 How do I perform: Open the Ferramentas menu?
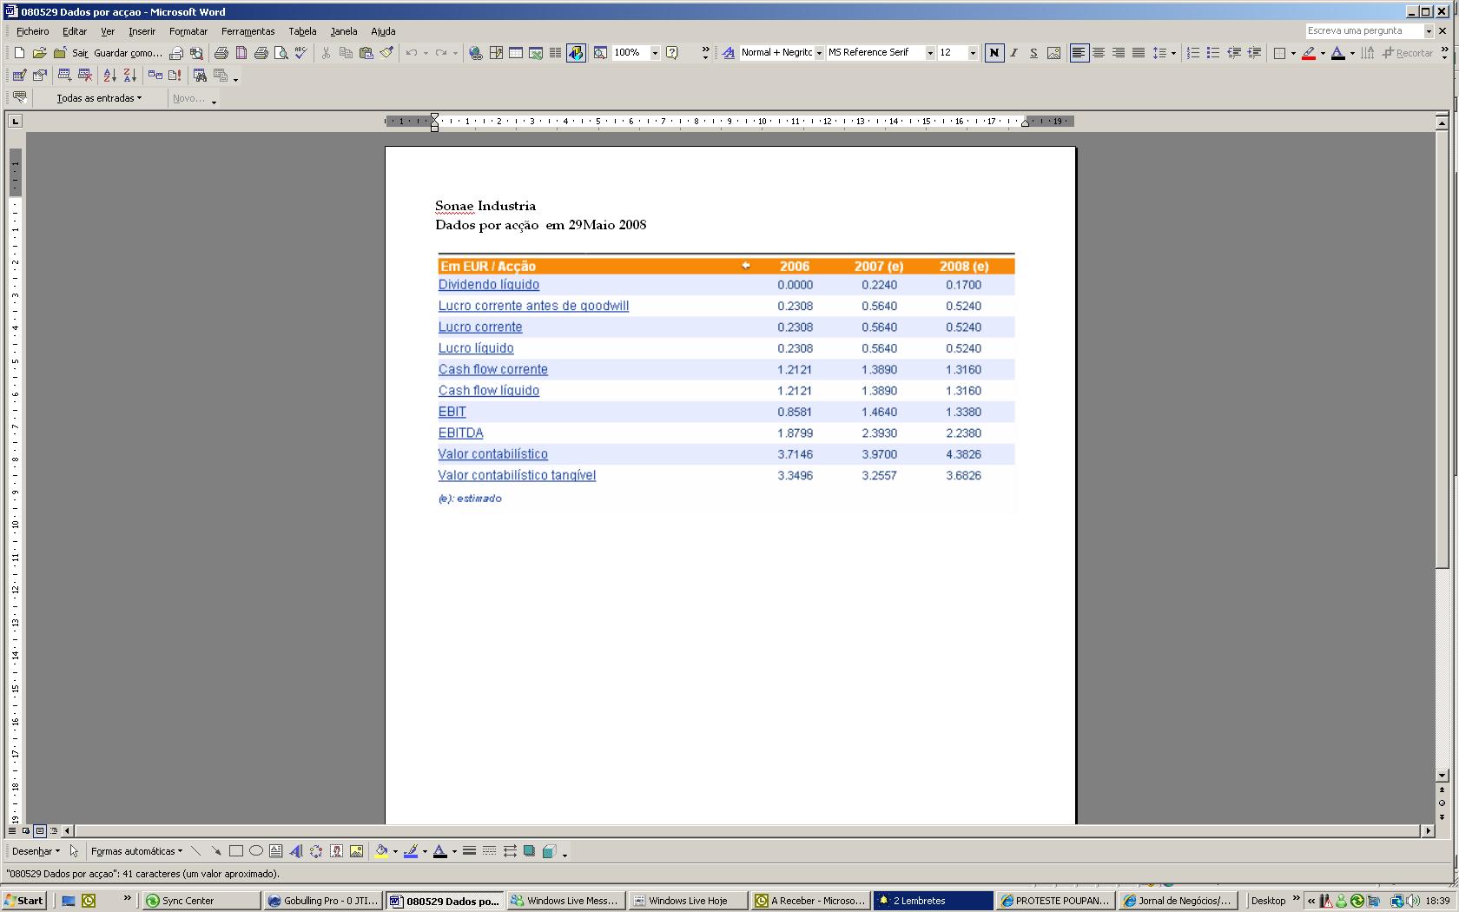[248, 31]
